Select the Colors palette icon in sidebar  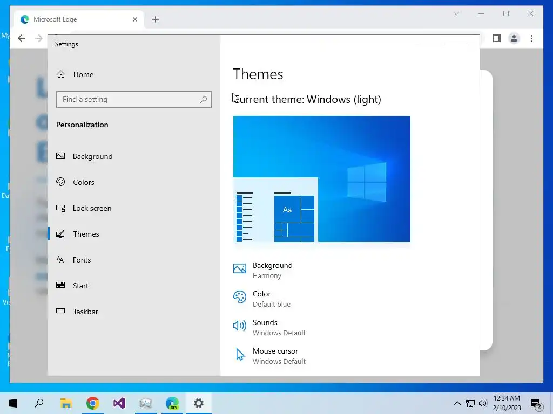60,182
